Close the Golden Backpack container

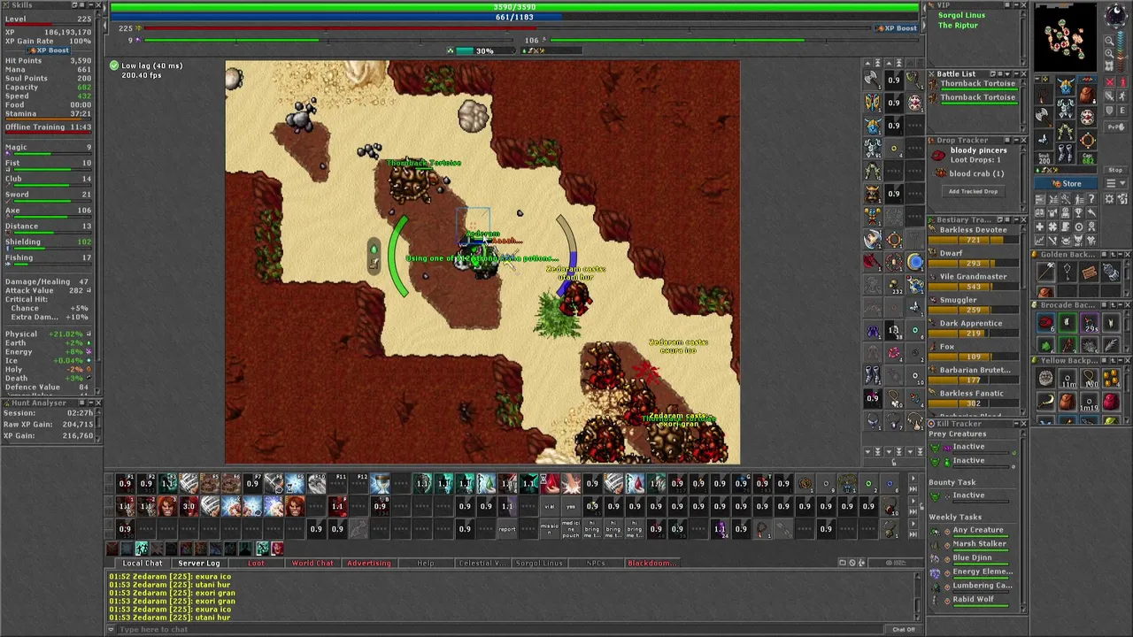point(1128,255)
